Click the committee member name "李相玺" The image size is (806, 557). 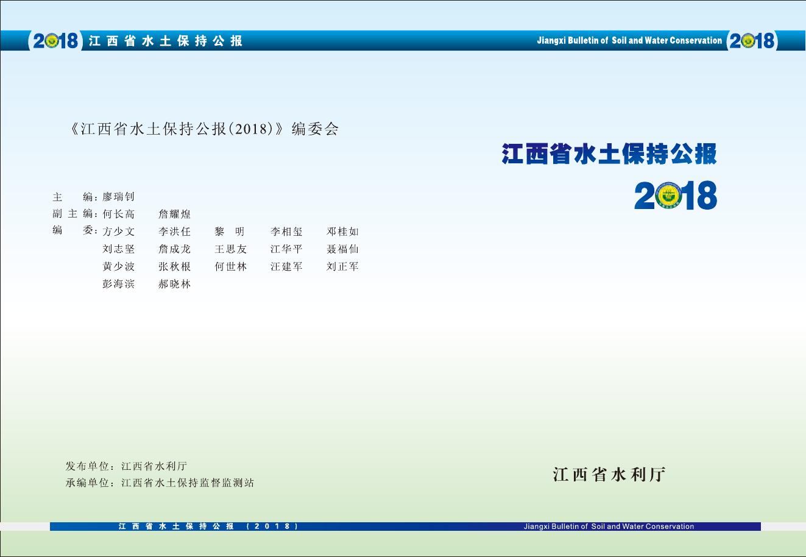pos(286,232)
